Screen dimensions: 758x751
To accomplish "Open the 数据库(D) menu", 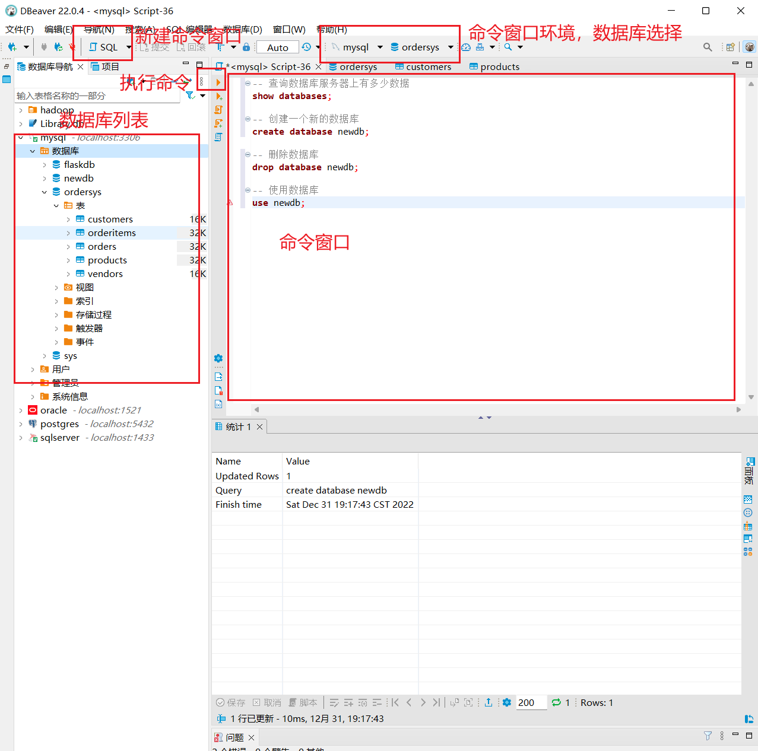I will click(242, 30).
